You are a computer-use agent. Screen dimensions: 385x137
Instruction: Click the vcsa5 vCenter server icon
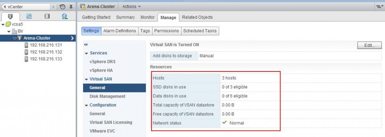[8, 24]
